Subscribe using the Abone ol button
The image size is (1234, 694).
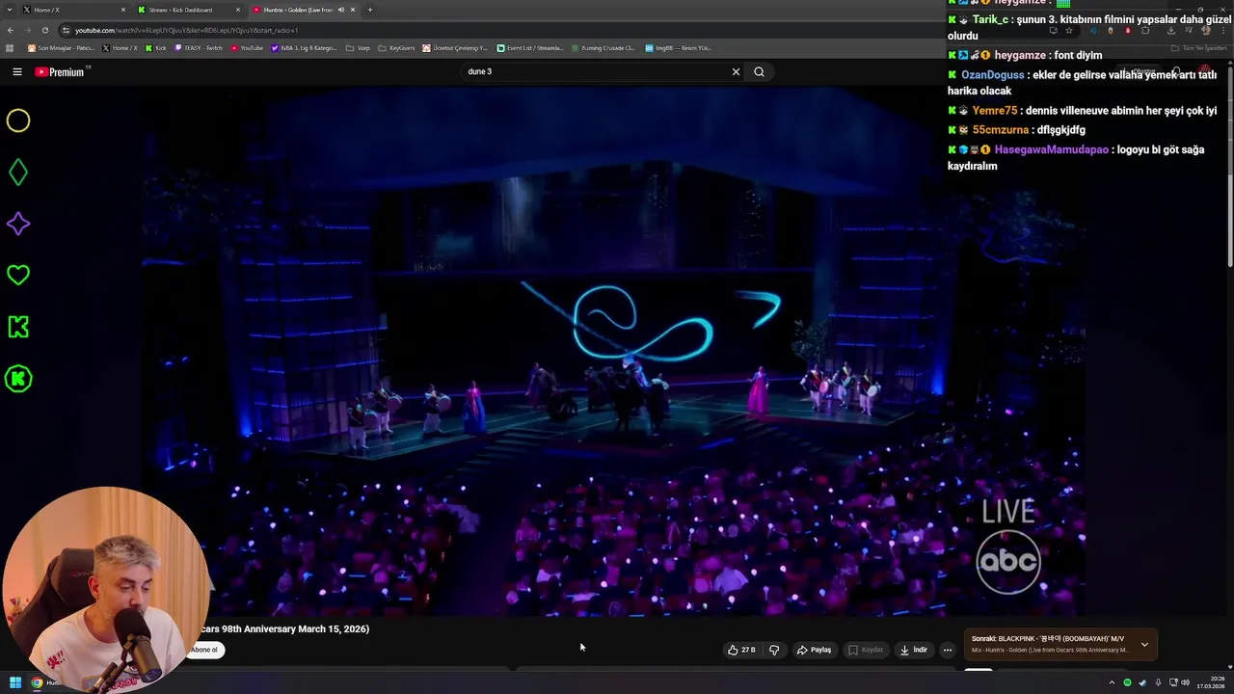pyautogui.click(x=203, y=650)
